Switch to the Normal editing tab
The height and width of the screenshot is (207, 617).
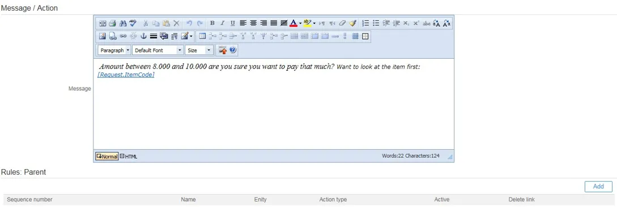coord(107,156)
